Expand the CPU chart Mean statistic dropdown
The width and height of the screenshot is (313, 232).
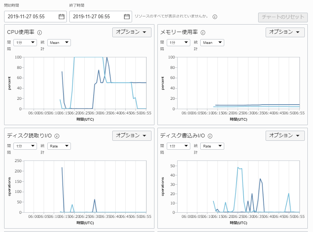click(x=59, y=42)
